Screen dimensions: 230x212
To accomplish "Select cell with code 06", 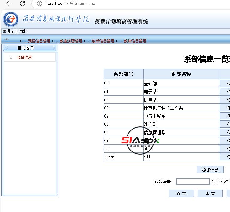I will [x=123, y=132].
